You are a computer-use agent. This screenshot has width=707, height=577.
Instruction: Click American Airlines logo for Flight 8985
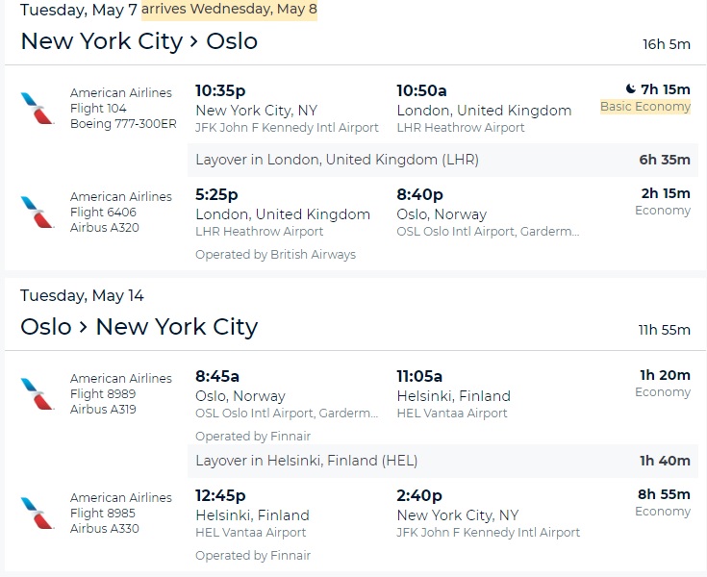click(38, 514)
